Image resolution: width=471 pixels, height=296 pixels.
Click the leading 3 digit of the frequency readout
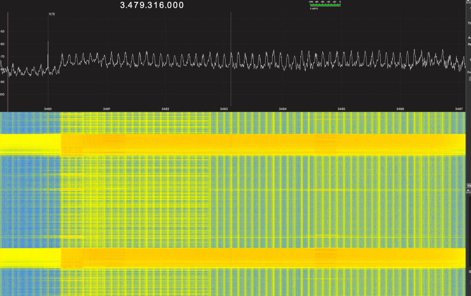[122, 6]
